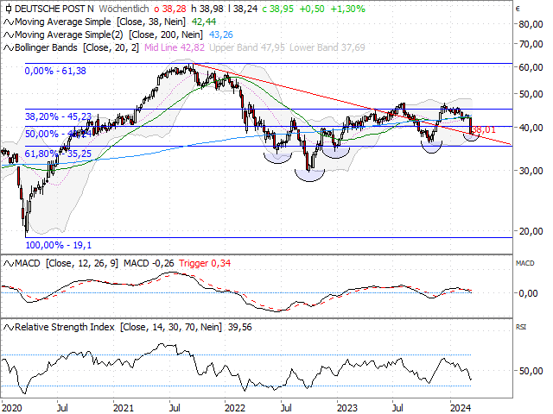The image size is (553, 414).
Task: Click the Jul label between 2020 and 2021
Action: tap(62, 408)
